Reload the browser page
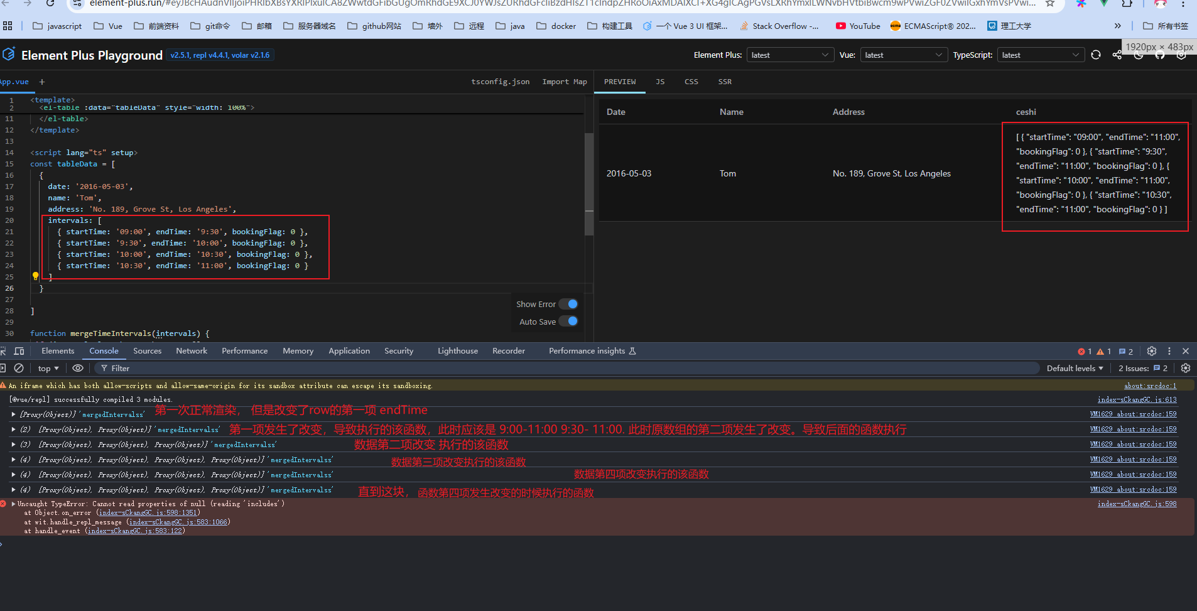Image resolution: width=1197 pixels, height=611 pixels. [50, 3]
